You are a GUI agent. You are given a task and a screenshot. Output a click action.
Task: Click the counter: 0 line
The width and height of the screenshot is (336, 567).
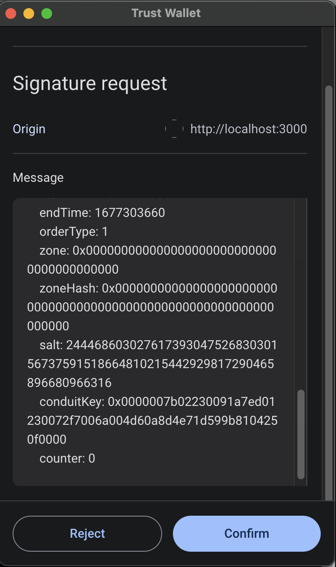click(67, 459)
